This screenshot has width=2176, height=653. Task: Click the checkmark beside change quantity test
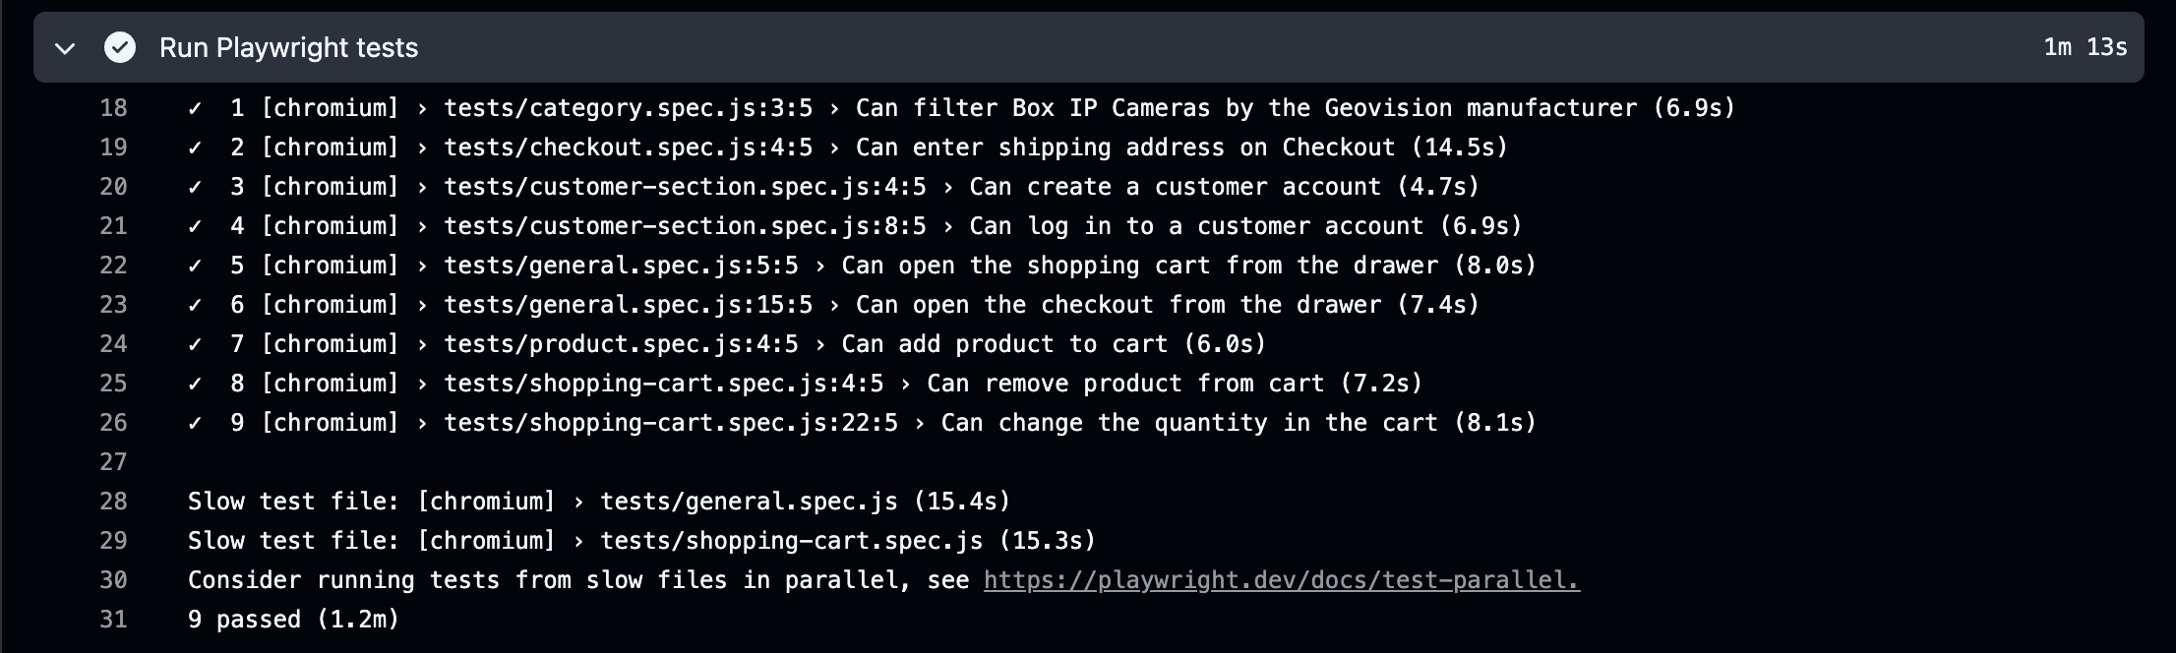(x=195, y=423)
